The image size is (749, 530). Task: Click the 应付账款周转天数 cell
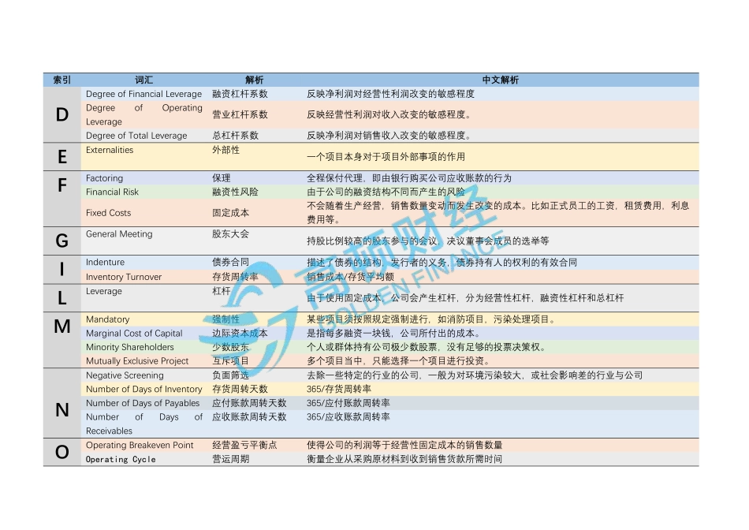coord(249,403)
